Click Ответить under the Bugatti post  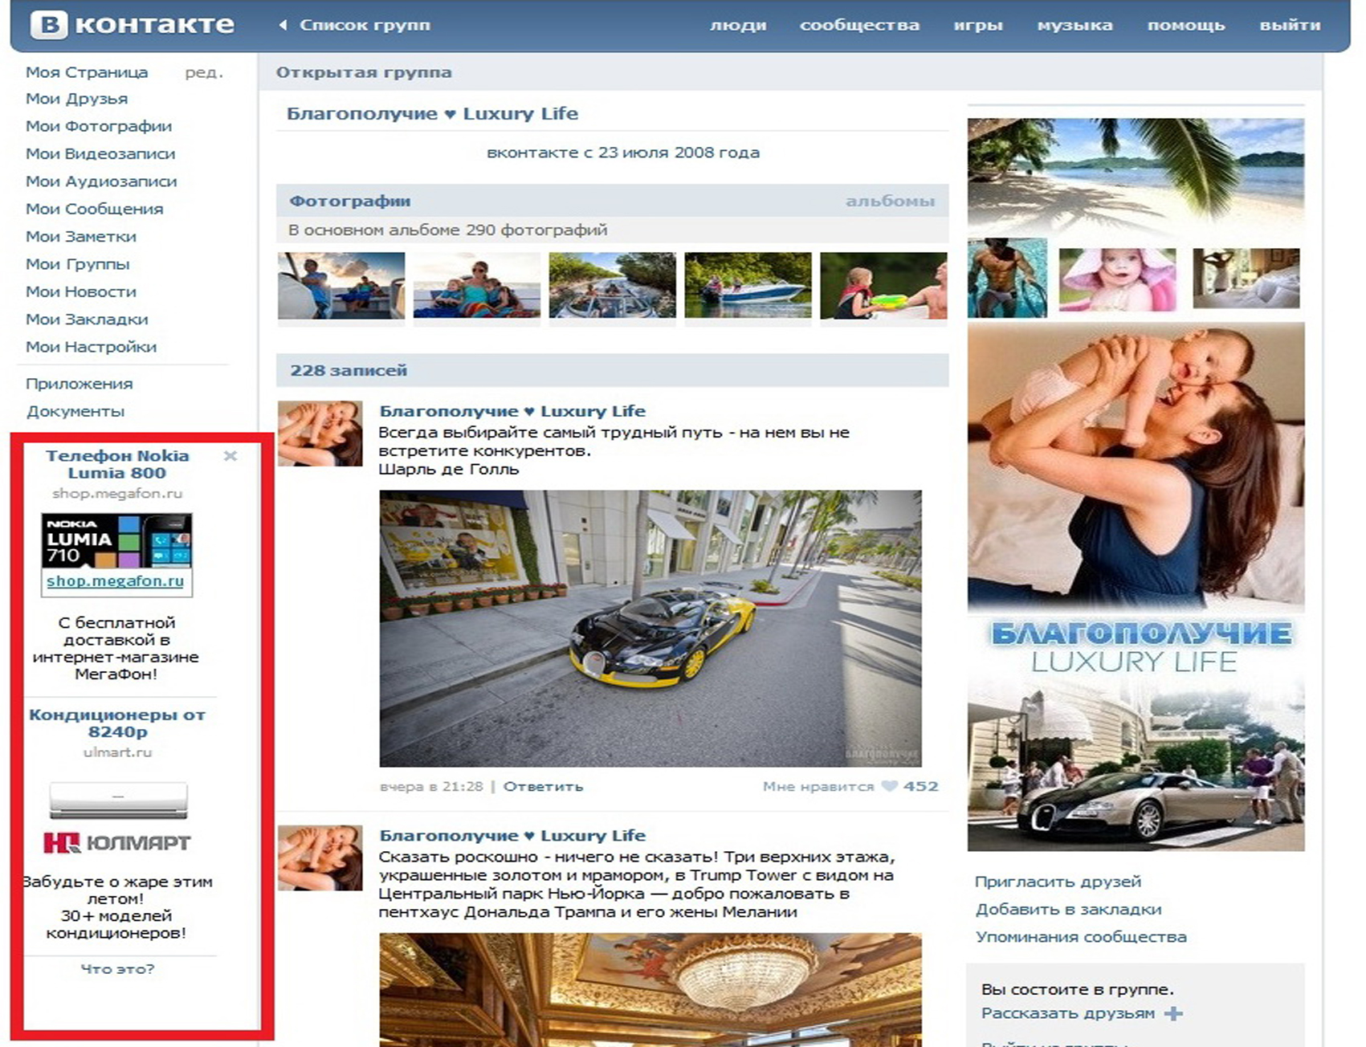pos(543,786)
